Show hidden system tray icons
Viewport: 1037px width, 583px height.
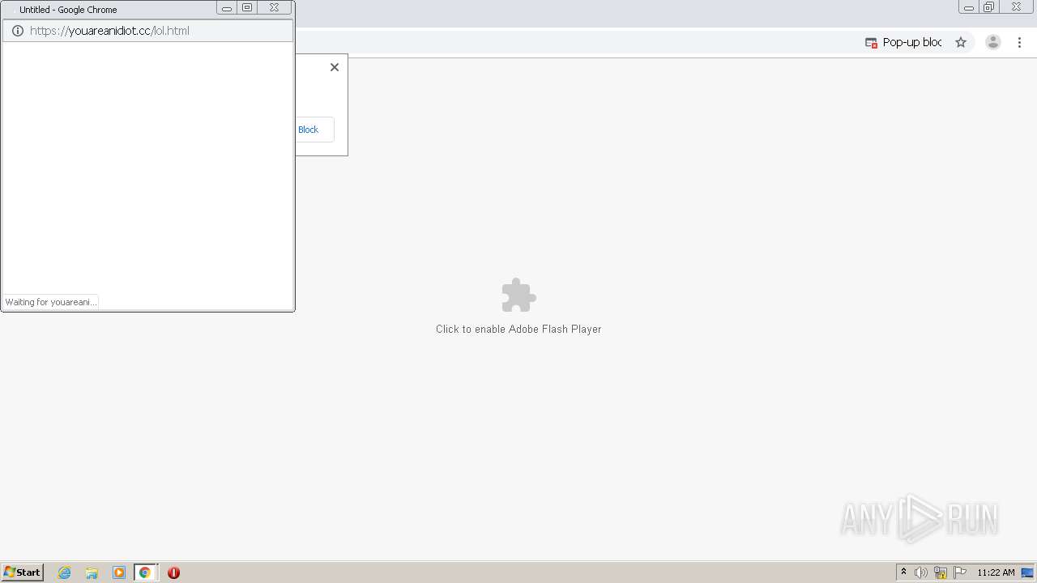[904, 572]
